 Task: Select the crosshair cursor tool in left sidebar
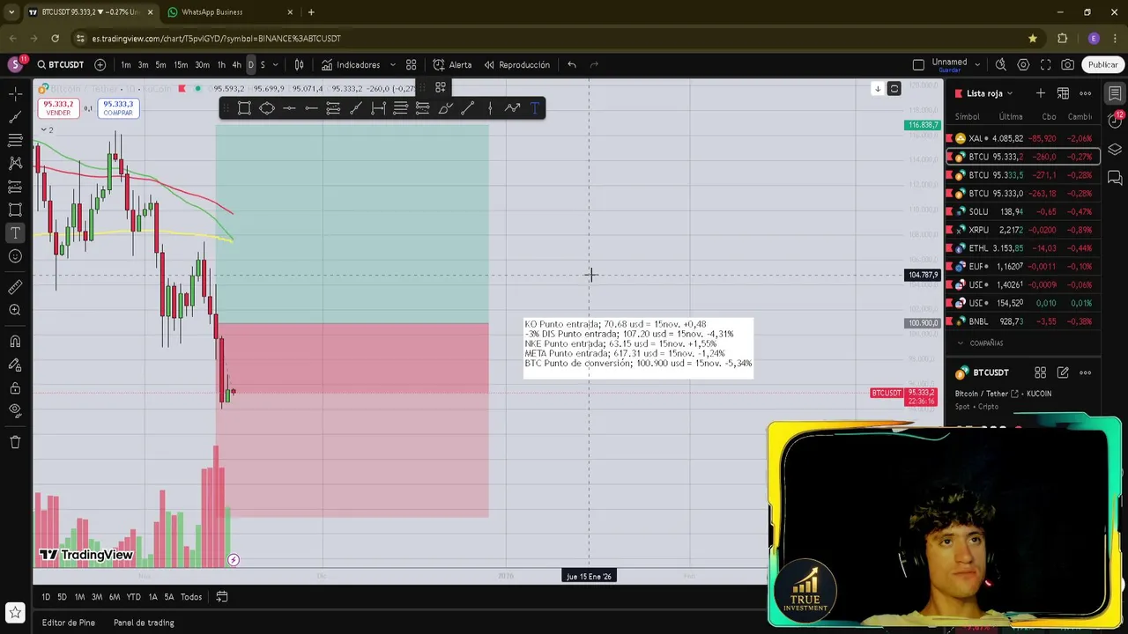(x=15, y=93)
